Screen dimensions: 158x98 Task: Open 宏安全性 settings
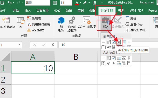(35, 30)
